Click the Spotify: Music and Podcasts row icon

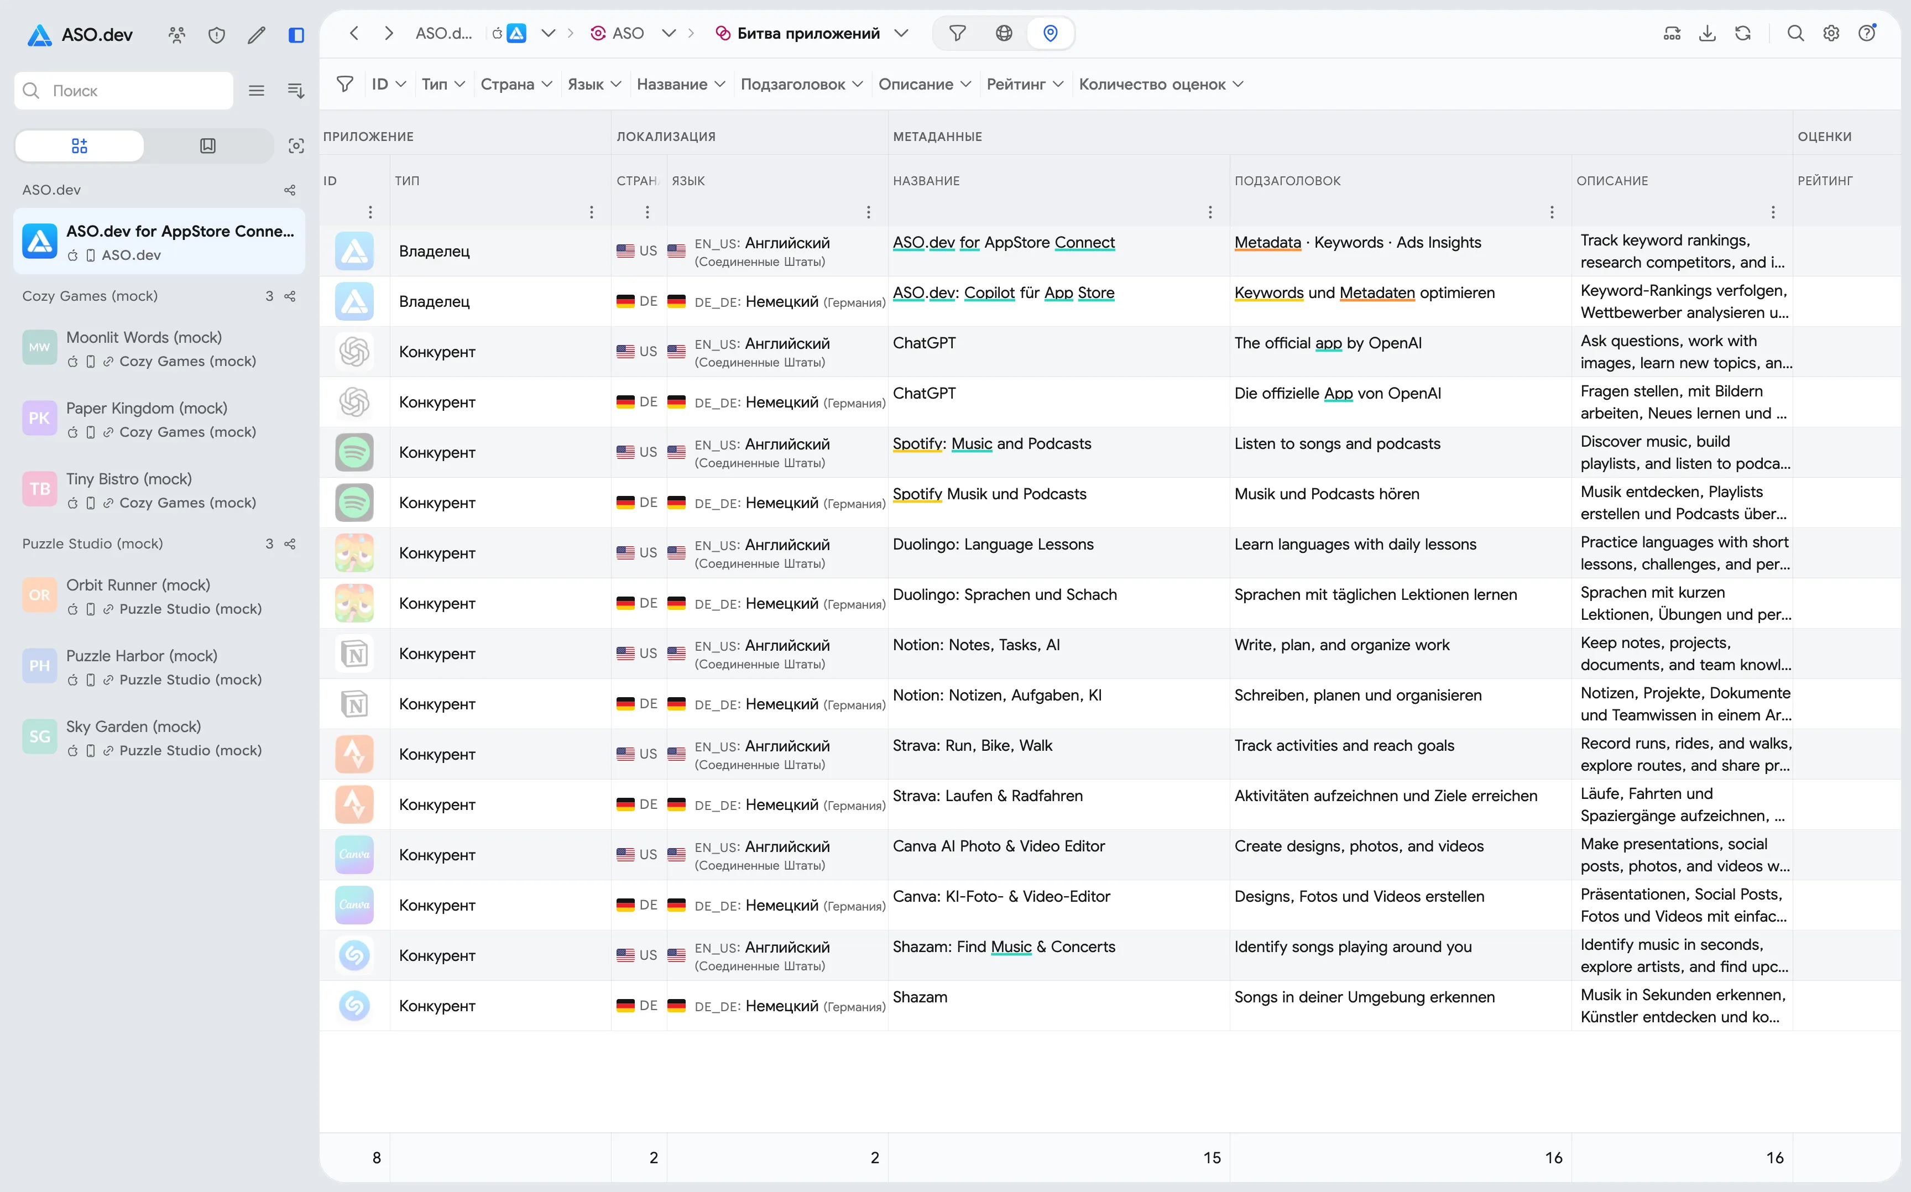pos(354,452)
